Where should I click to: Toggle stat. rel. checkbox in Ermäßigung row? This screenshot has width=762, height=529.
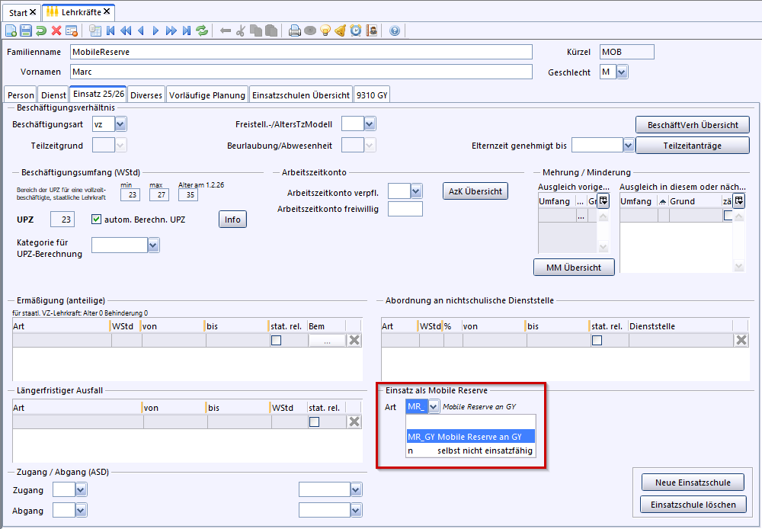click(276, 341)
